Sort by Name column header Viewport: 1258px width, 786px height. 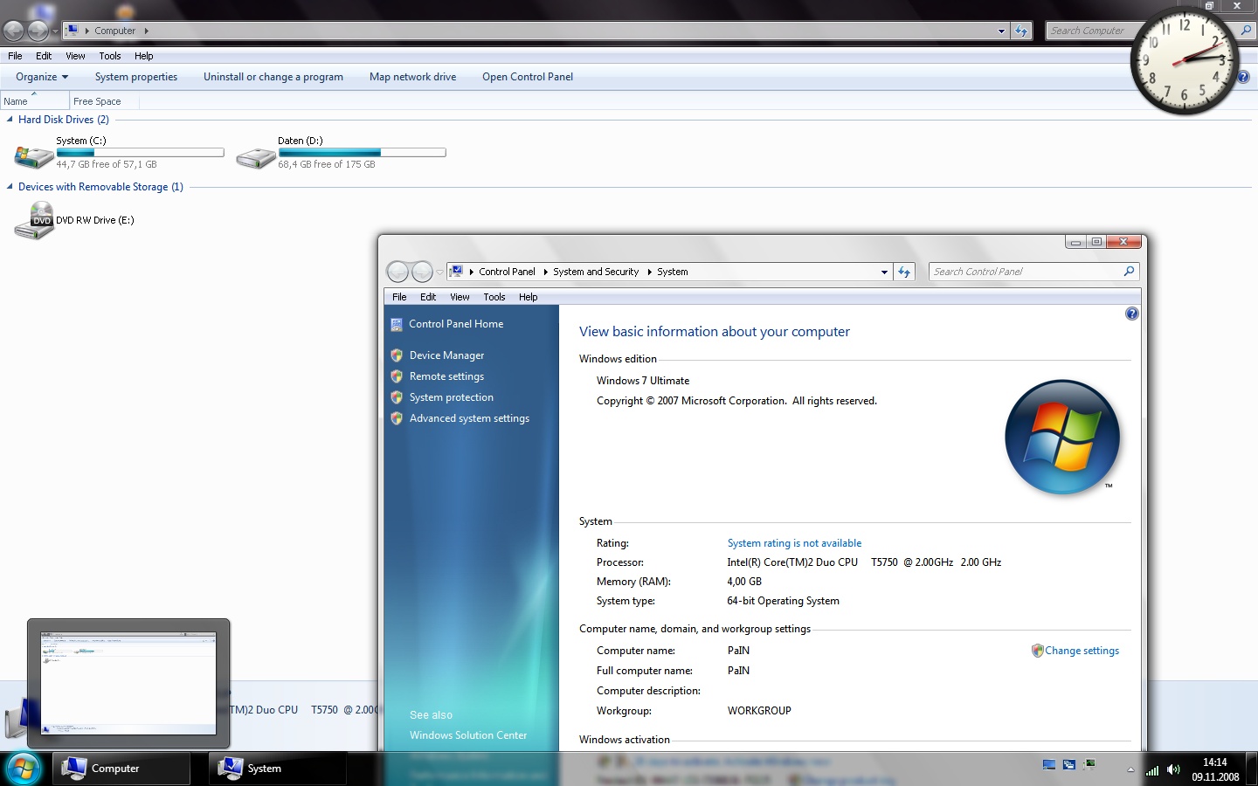[x=35, y=101]
